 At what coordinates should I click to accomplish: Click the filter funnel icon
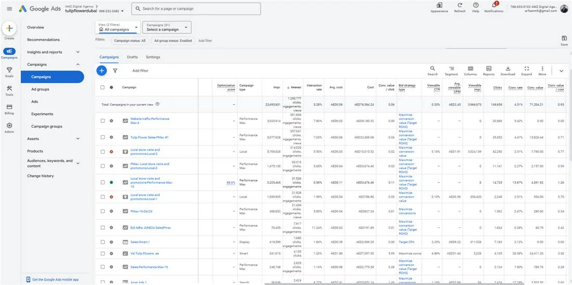[x=115, y=71]
